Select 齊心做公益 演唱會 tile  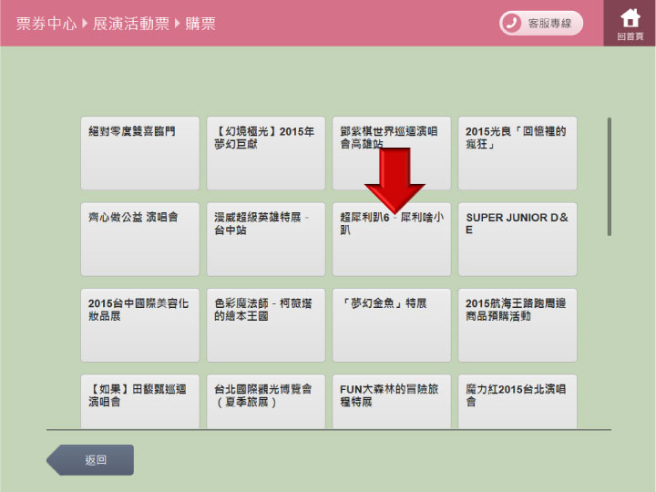[139, 239]
